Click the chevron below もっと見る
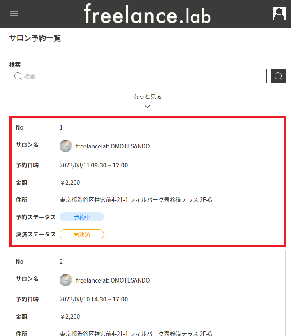 click(147, 107)
